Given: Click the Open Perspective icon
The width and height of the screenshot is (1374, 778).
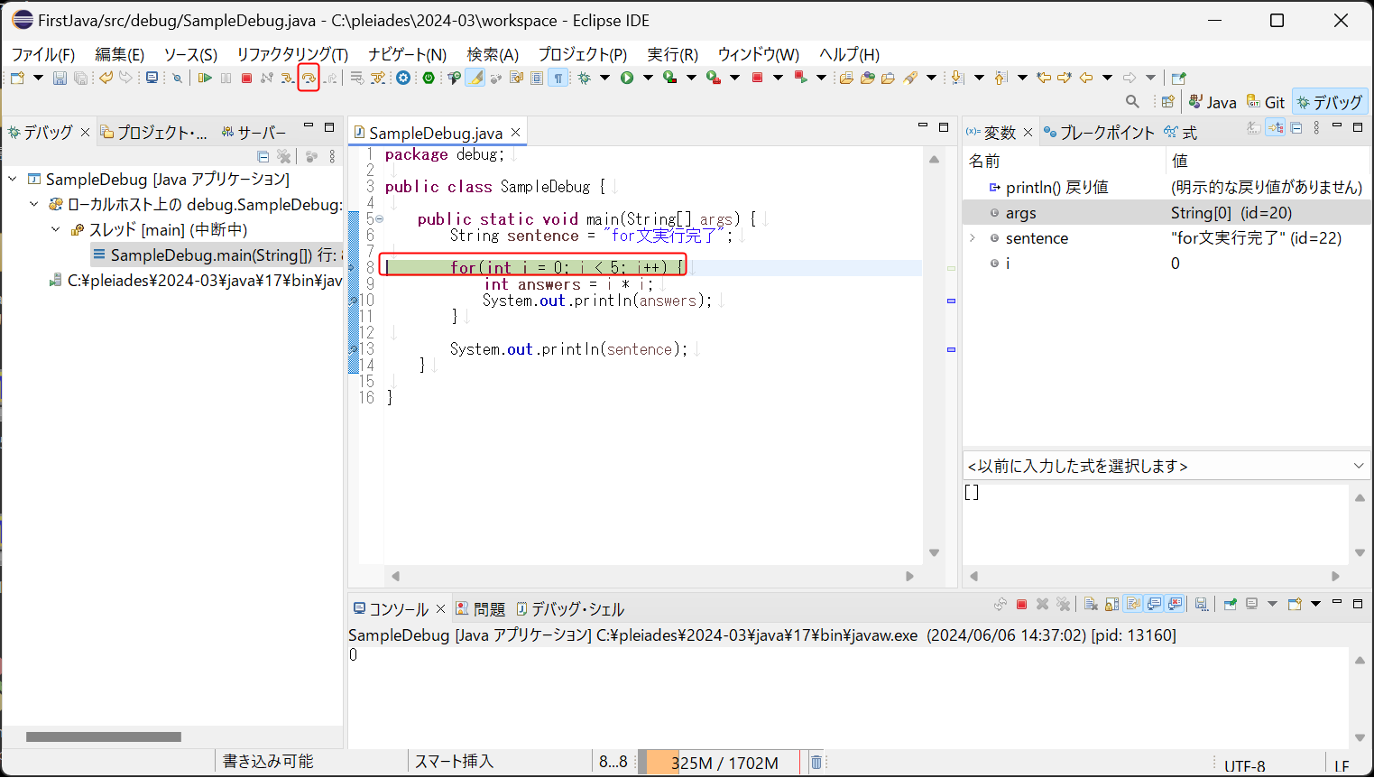Looking at the screenshot, I should (x=1167, y=102).
